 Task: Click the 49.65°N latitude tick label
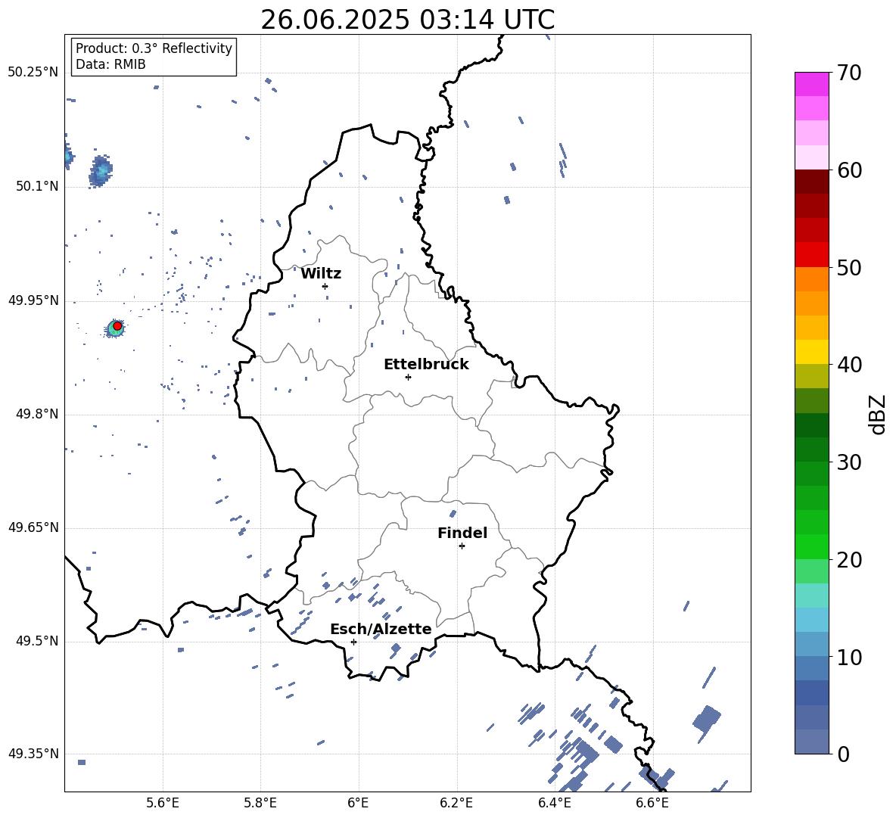coord(33,527)
